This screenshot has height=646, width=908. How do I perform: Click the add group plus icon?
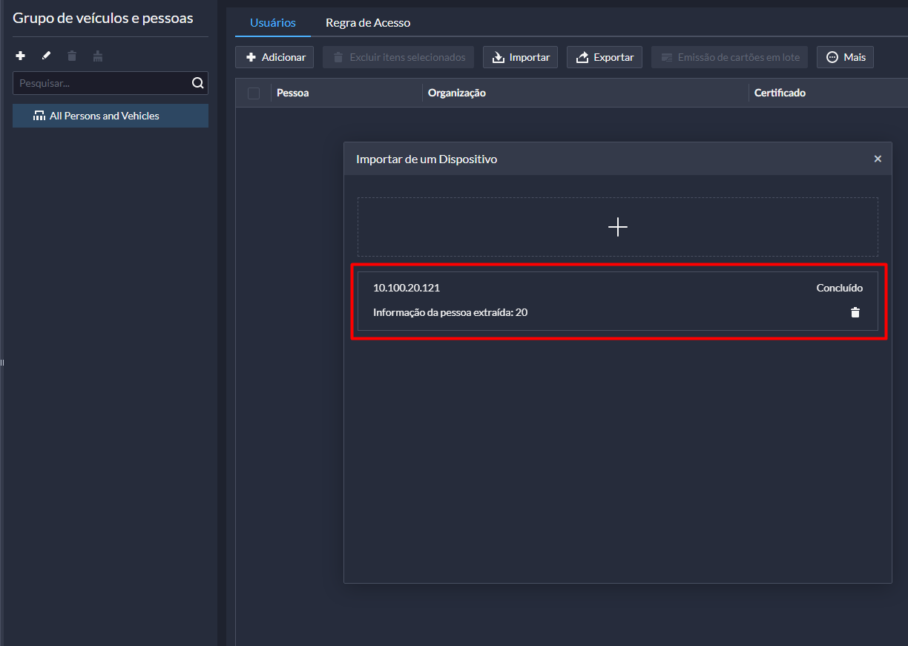tap(21, 56)
